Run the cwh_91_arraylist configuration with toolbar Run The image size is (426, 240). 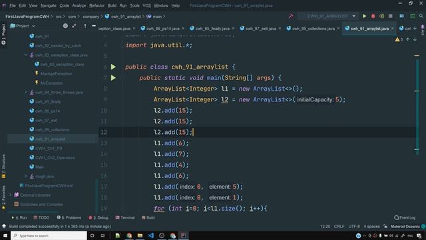(364, 16)
